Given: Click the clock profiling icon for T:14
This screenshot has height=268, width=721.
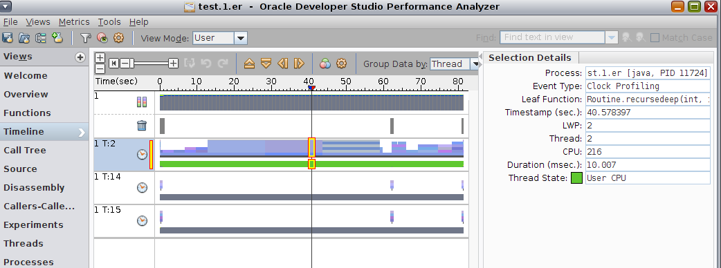Looking at the screenshot, I should pos(142,188).
